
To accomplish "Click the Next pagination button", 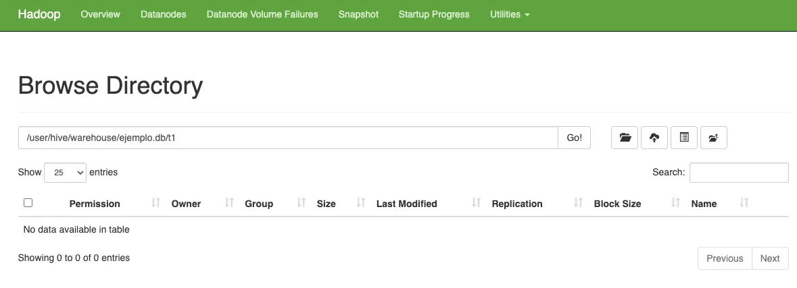I will [769, 258].
